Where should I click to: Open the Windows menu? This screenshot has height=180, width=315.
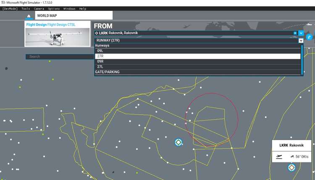pyautogui.click(x=69, y=9)
